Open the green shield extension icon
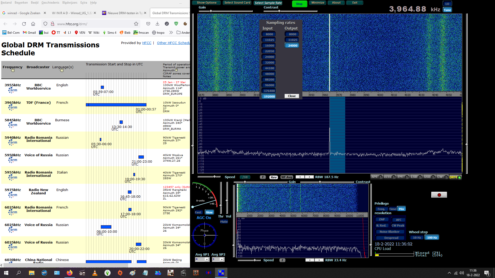 (176, 24)
